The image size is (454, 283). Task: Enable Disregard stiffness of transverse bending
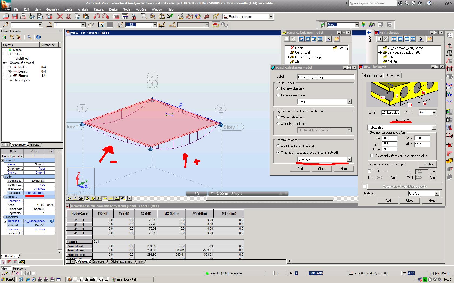pos(372,156)
